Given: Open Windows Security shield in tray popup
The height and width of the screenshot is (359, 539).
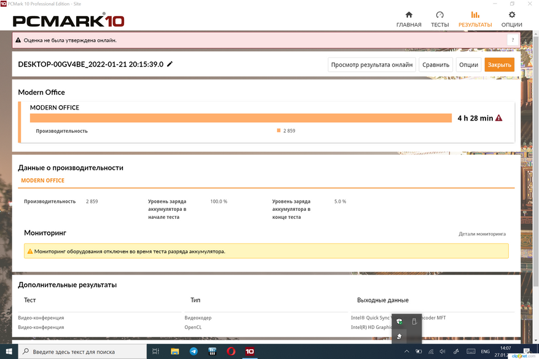Looking at the screenshot, I should 399,322.
